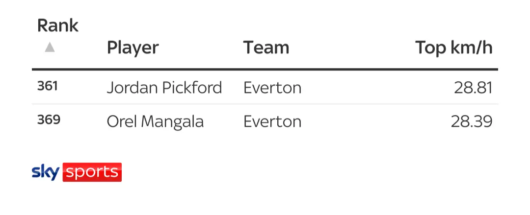530x215 pixels.
Task: Click the sort arrow under Rank
Action: click(x=50, y=48)
